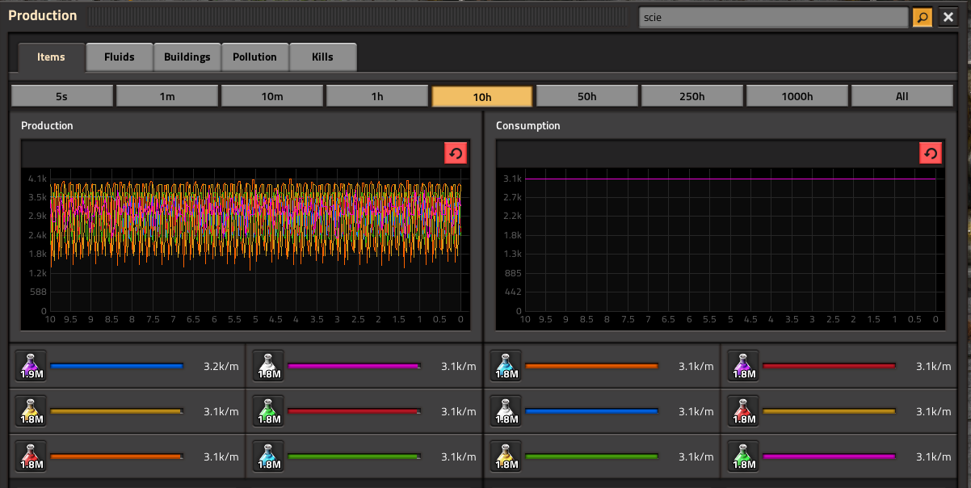The image size is (971, 488).
Task: Select the 1m time range
Action: tap(167, 96)
